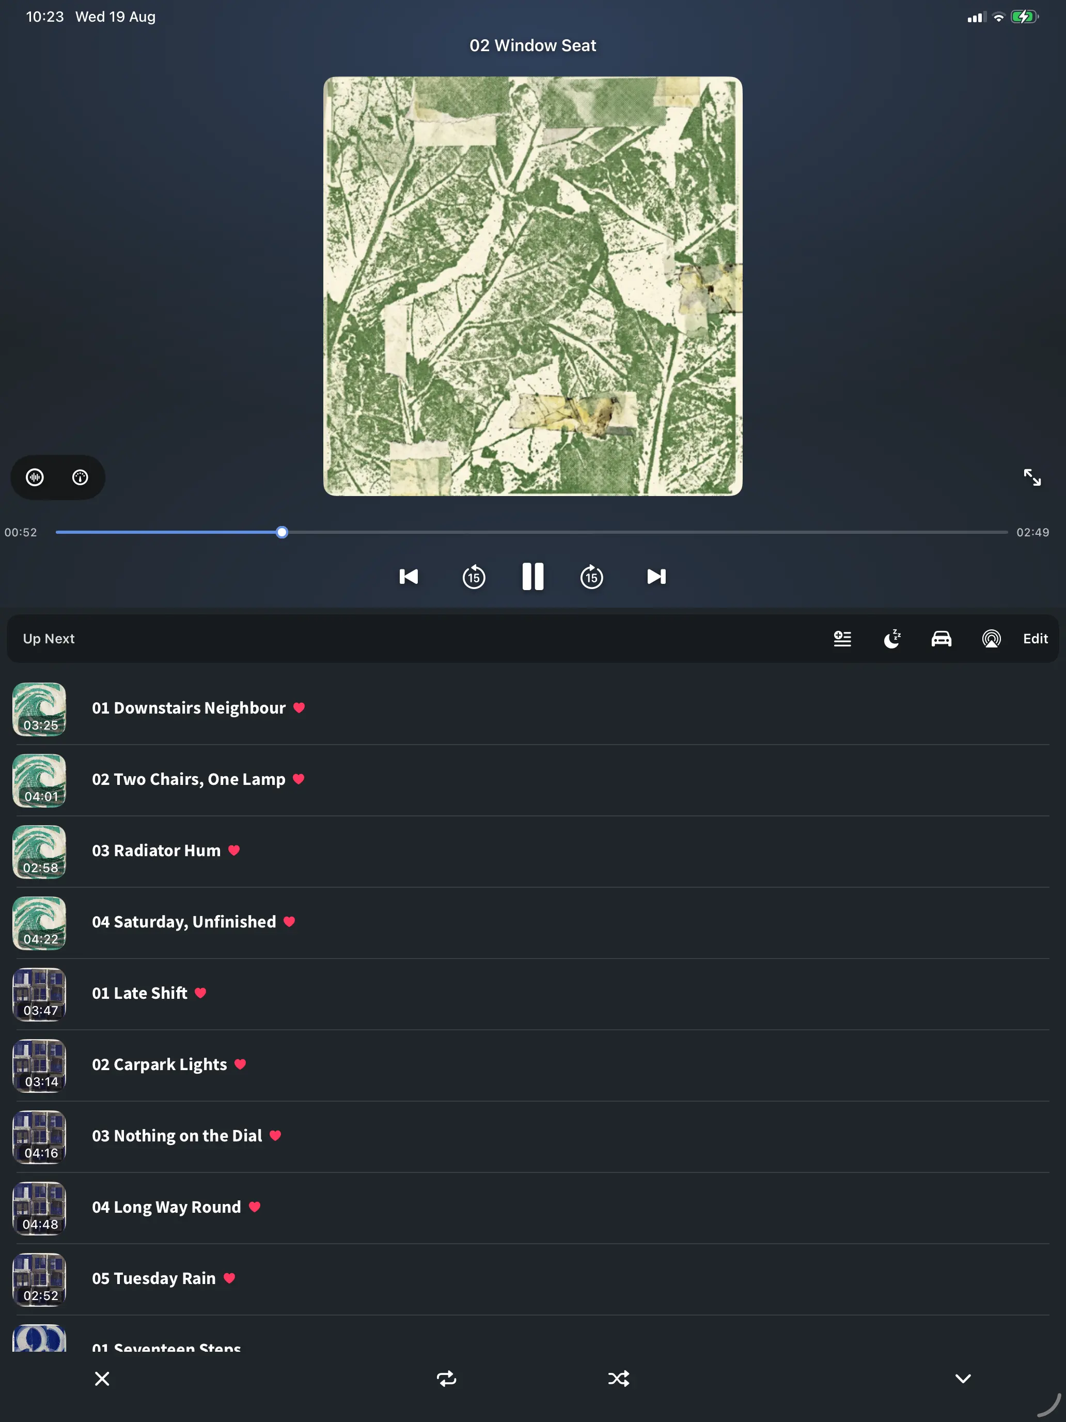Enable car mode
1066x1422 pixels.
coord(942,638)
